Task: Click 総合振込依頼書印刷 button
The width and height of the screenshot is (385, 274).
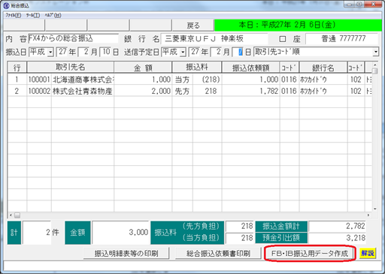Action: point(218,254)
